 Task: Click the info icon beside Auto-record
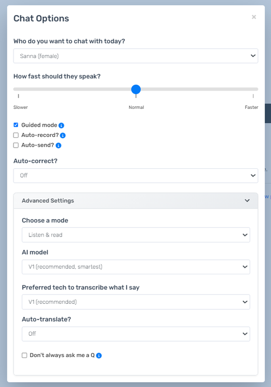63,135
